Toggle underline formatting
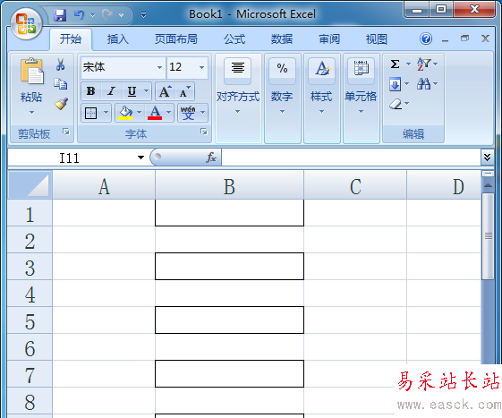 coord(132,91)
